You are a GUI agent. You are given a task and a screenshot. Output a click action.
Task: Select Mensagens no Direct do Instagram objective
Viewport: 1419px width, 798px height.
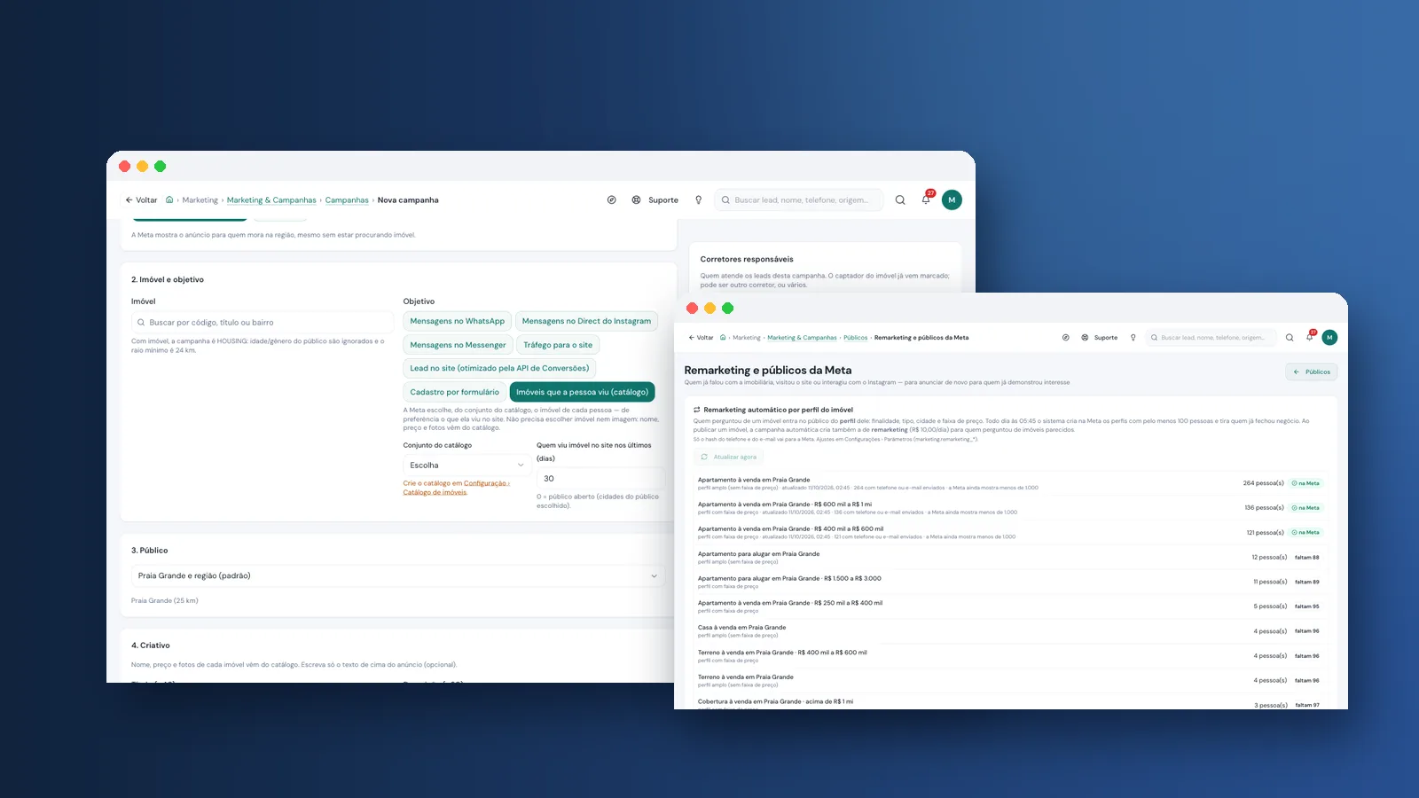(586, 321)
